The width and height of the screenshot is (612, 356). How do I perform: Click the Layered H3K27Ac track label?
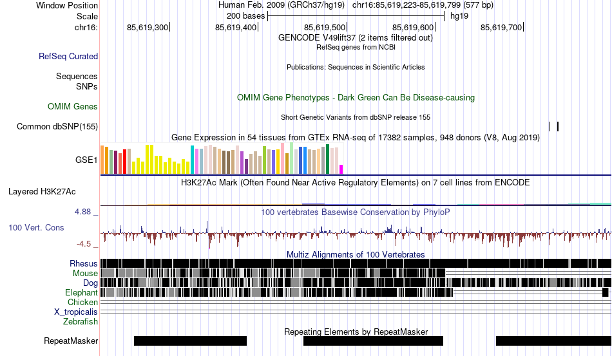(x=42, y=191)
